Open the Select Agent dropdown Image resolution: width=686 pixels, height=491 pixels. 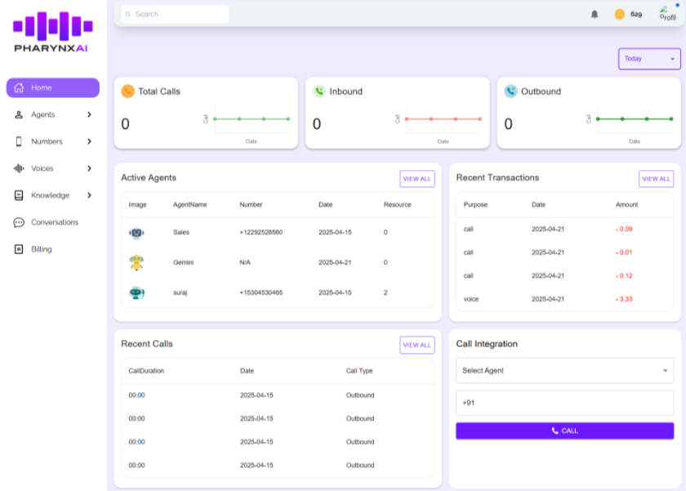pos(564,371)
